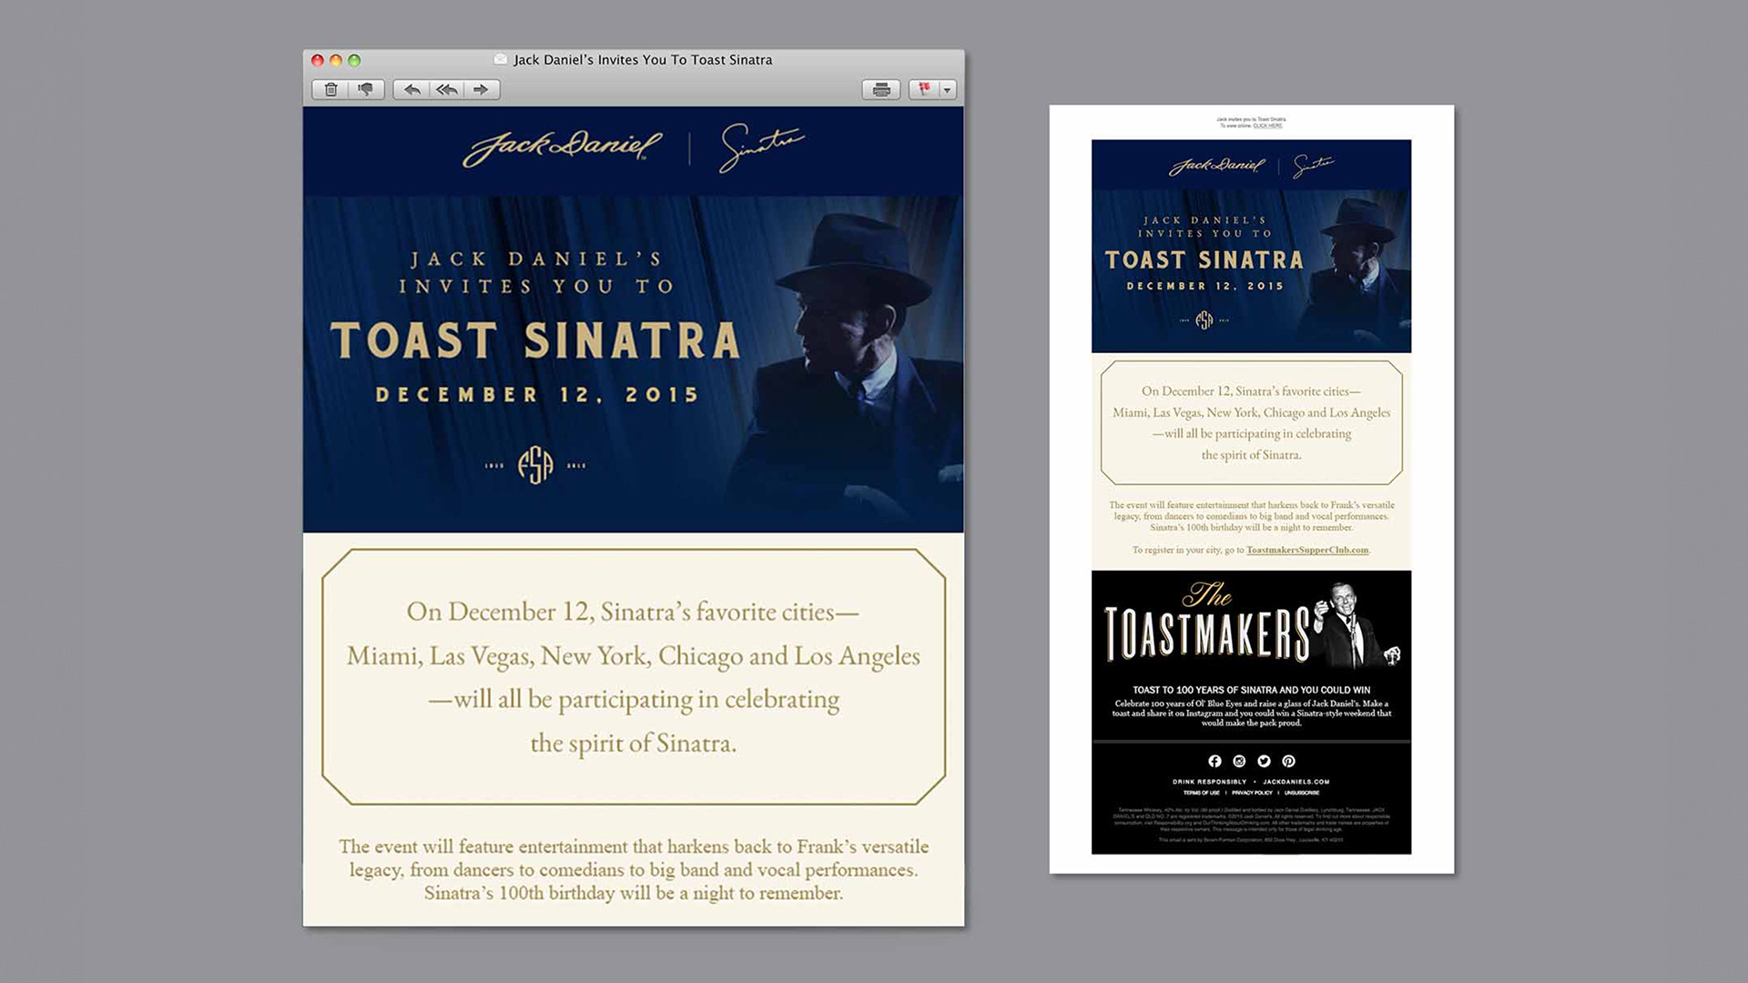Click the 'On December 12, Sinatra's favorite cities' line
The image size is (1748, 983).
[x=633, y=612]
